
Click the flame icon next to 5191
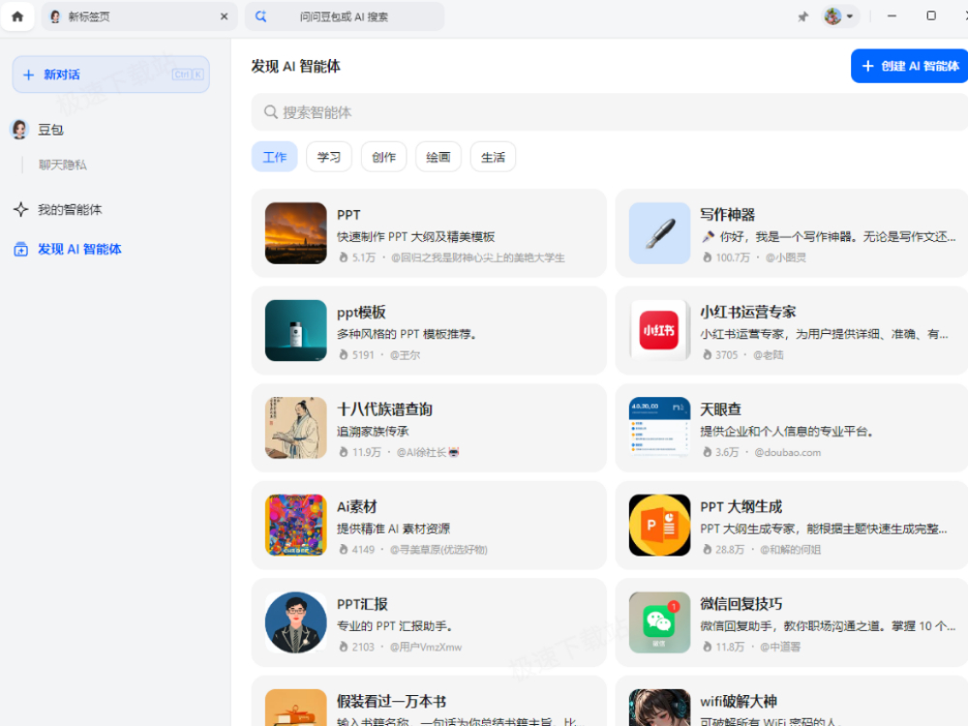point(344,355)
